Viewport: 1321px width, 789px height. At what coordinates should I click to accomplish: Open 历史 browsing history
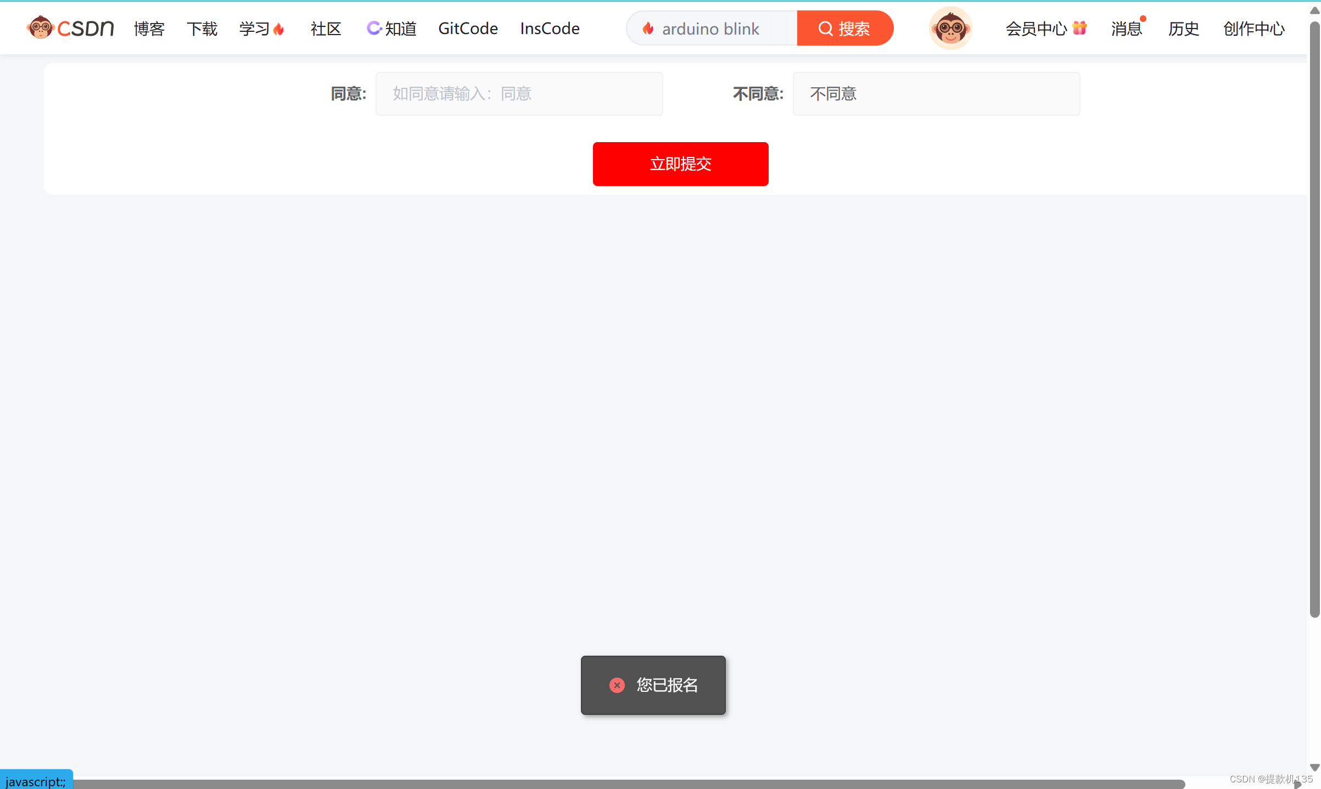pyautogui.click(x=1183, y=29)
